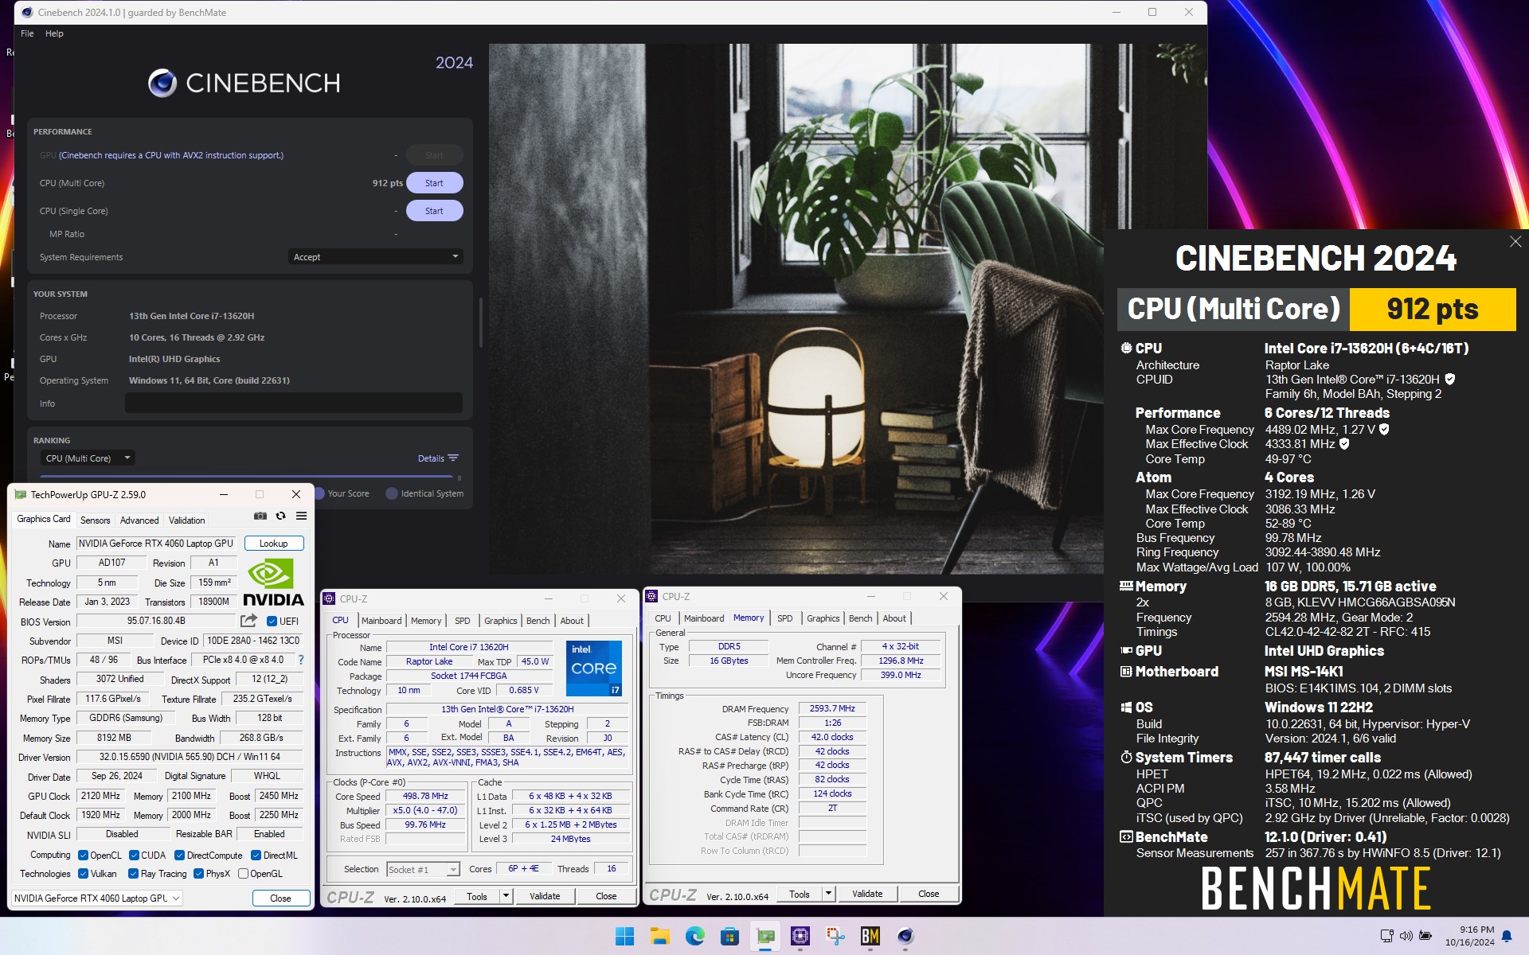Click the BIOS export share icon in GPU-Z
The height and width of the screenshot is (955, 1529).
[249, 620]
